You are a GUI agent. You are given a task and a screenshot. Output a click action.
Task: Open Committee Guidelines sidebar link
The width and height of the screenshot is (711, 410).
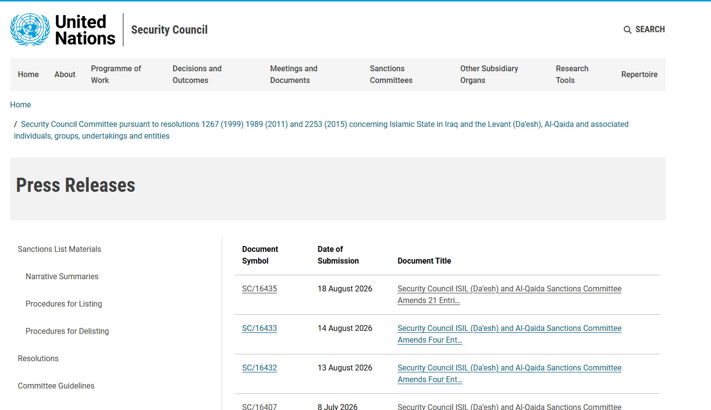56,386
